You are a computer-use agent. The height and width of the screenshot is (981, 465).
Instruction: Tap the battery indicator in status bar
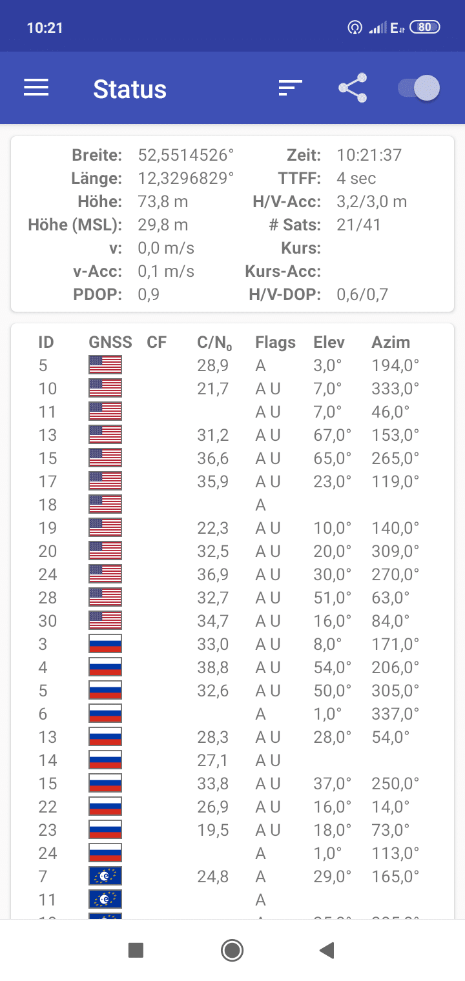click(x=425, y=27)
